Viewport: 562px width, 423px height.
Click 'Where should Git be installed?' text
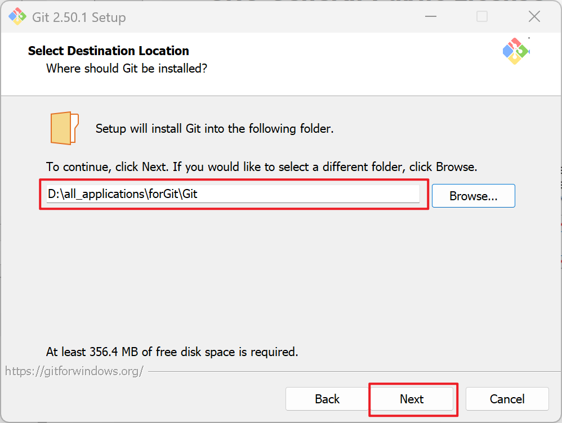(x=127, y=69)
